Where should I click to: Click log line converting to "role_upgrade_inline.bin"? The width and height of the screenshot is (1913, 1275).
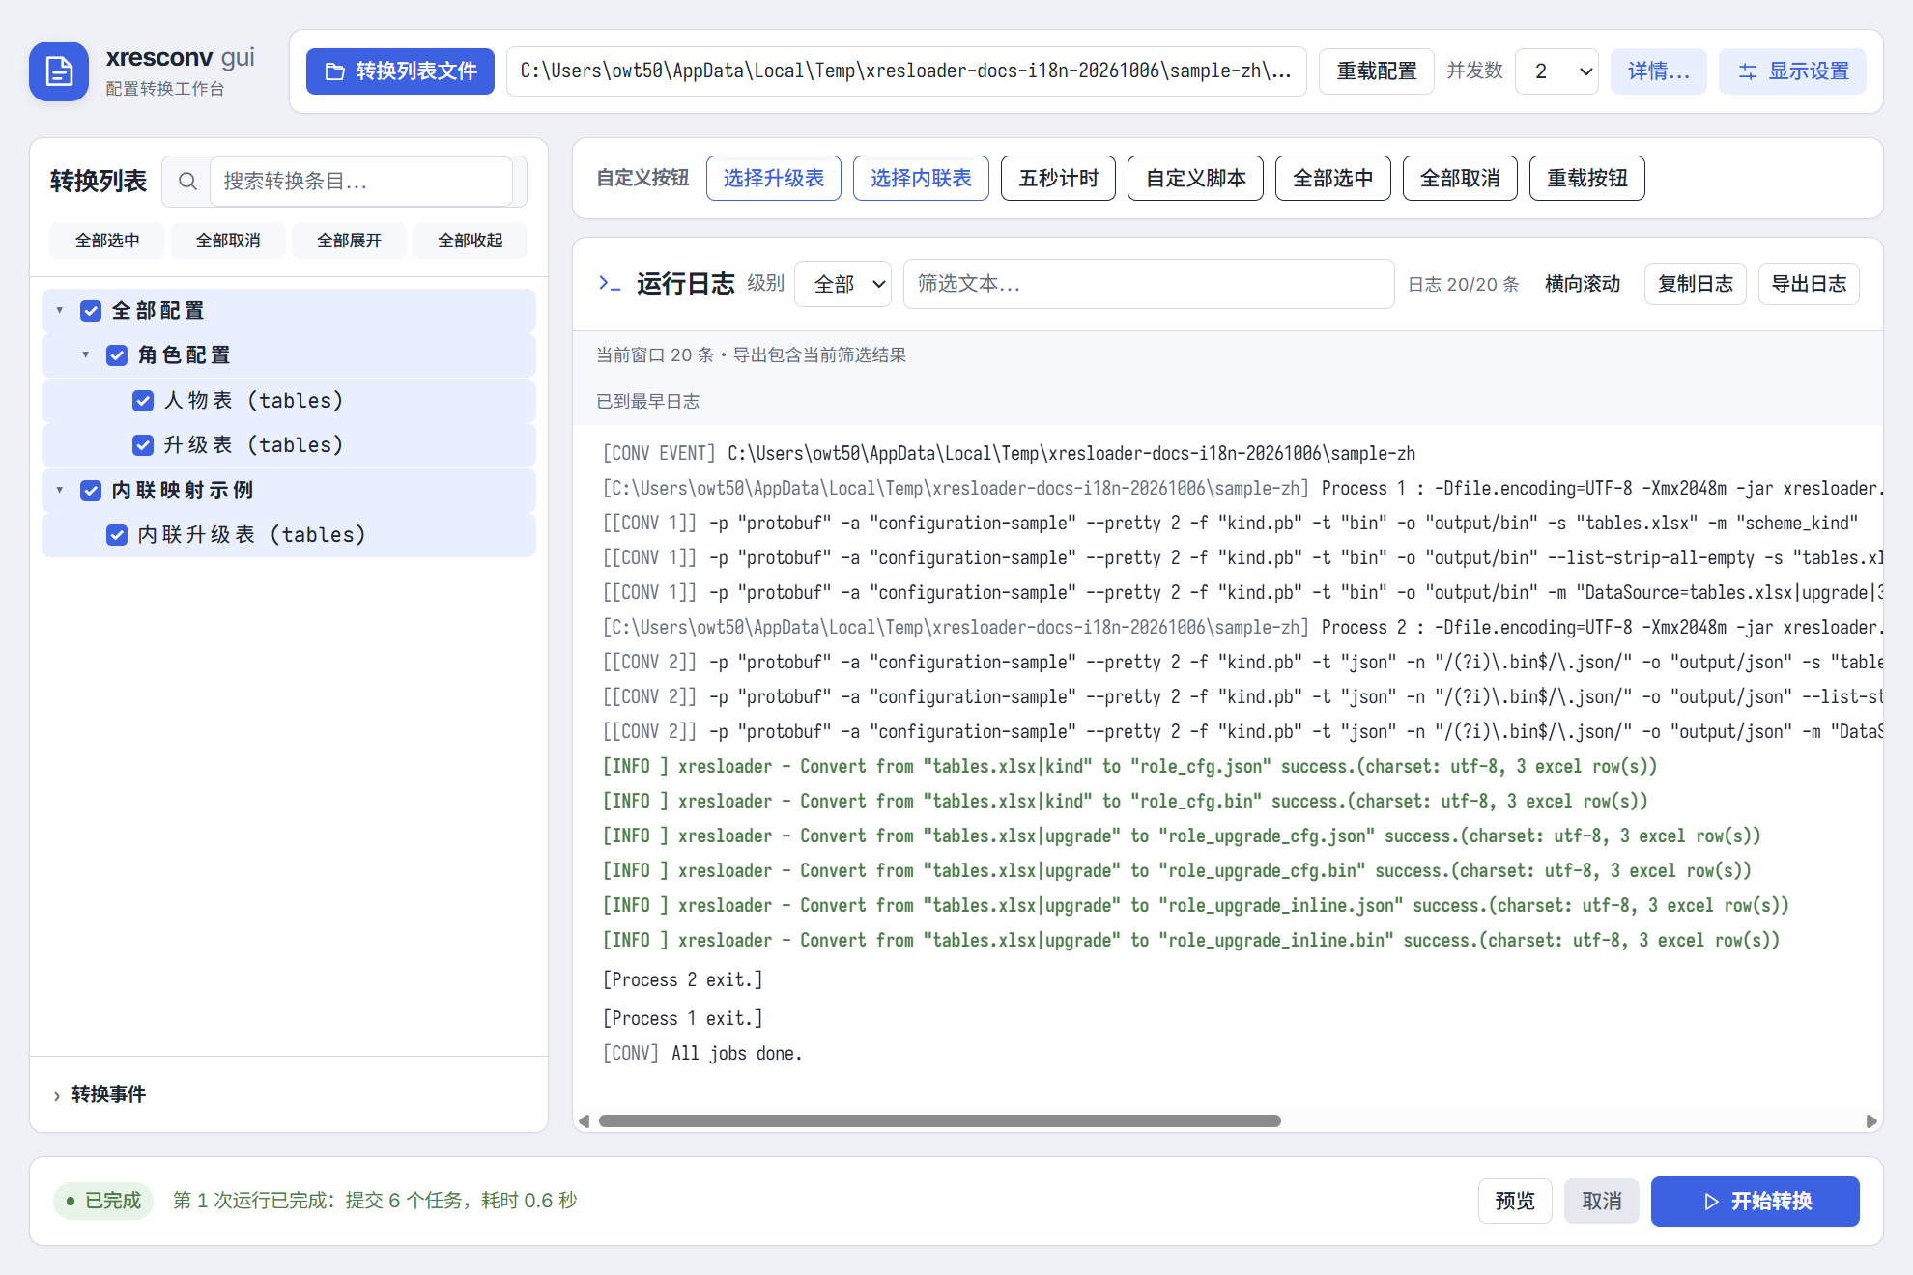(1190, 940)
